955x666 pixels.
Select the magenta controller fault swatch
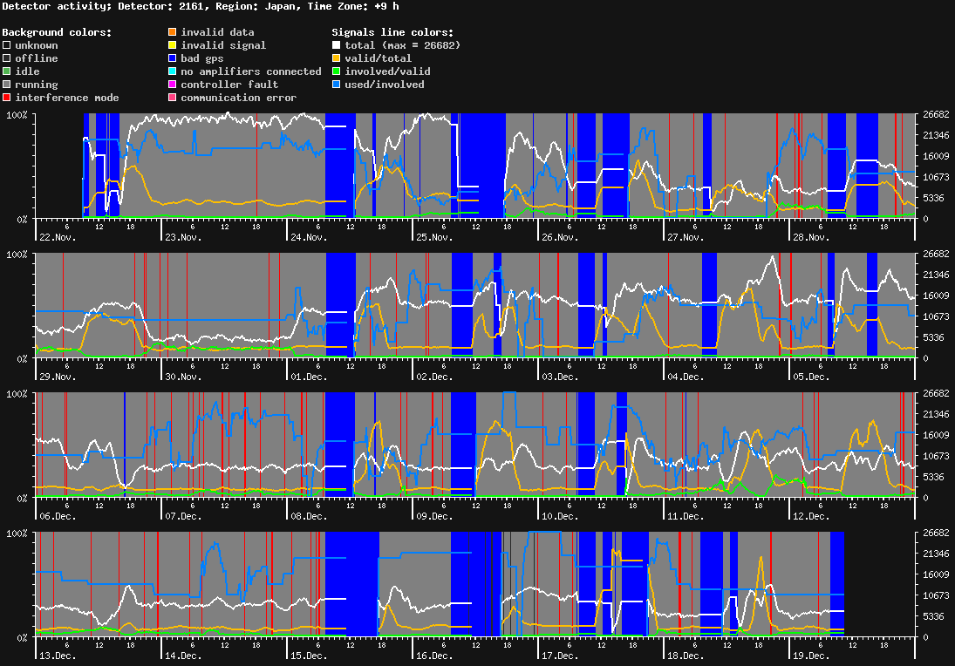(173, 85)
